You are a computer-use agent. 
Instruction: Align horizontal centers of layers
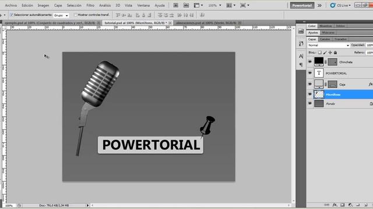pyautogui.click(x=143, y=15)
